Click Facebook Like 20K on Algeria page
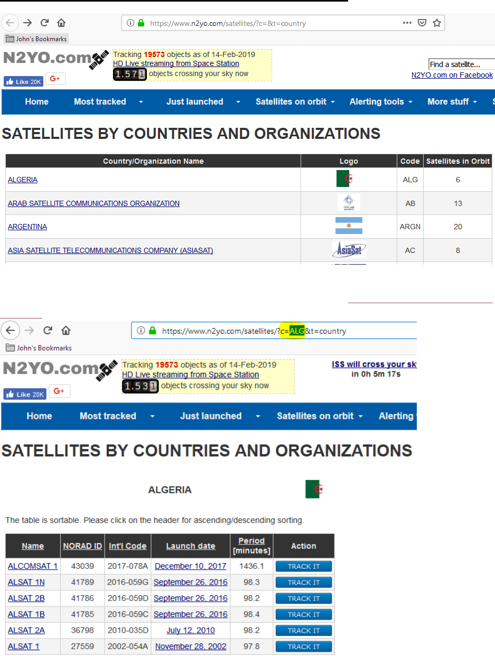This screenshot has height=656, width=495. (x=25, y=394)
